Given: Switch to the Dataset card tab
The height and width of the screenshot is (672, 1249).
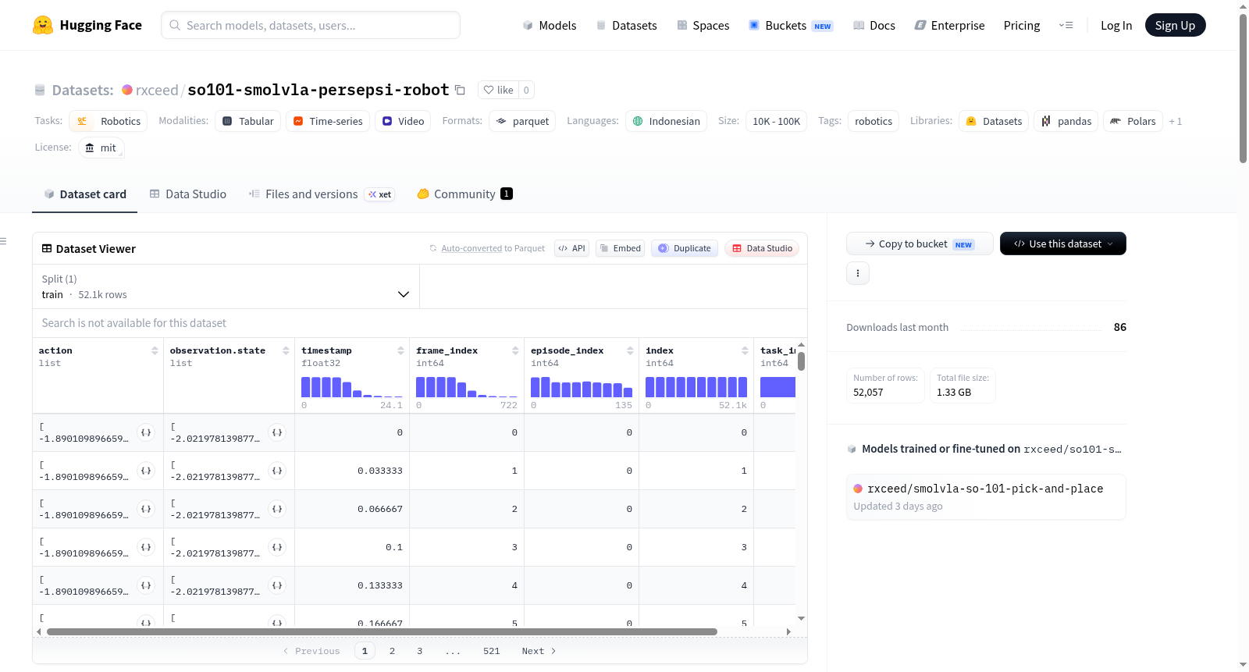Looking at the screenshot, I should tap(85, 194).
